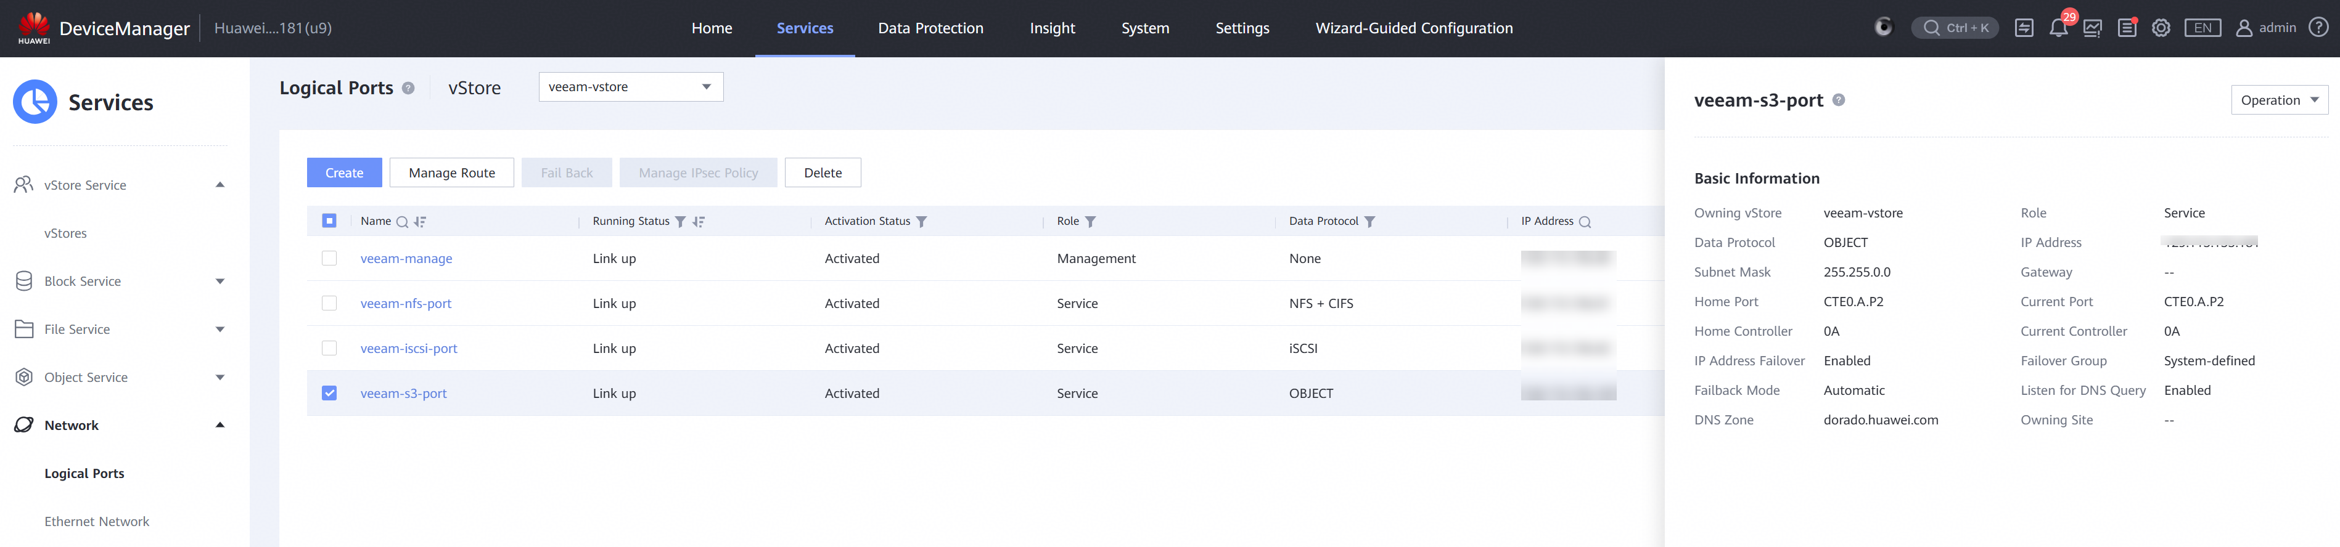Viewport: 2340px width, 547px height.
Task: Expand the Block Service section arrow
Action: pyautogui.click(x=220, y=282)
